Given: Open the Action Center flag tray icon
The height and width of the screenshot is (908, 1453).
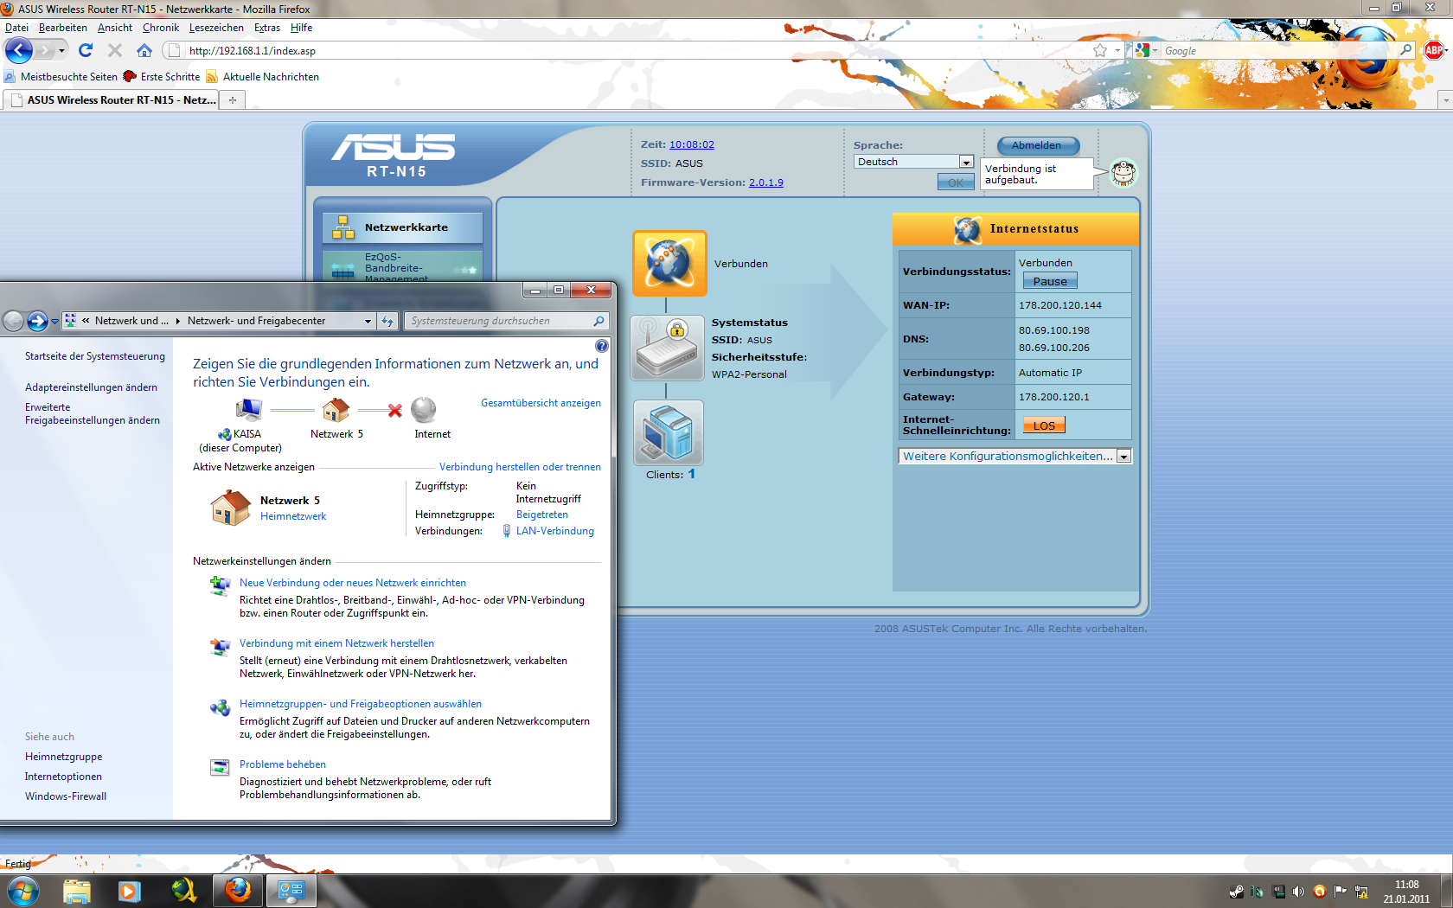Looking at the screenshot, I should (x=1340, y=892).
